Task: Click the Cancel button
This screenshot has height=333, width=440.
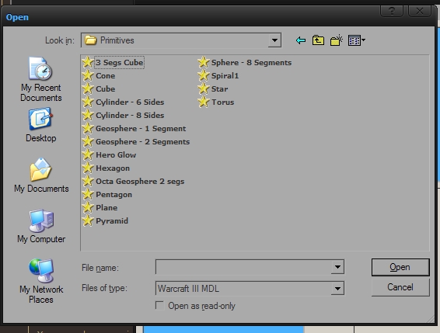Action: (x=400, y=287)
